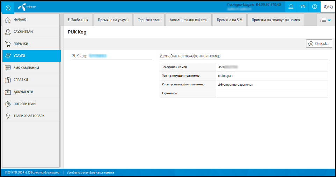Click the back arrow icon in header
The width and height of the screenshot is (336, 177).
[8, 8]
